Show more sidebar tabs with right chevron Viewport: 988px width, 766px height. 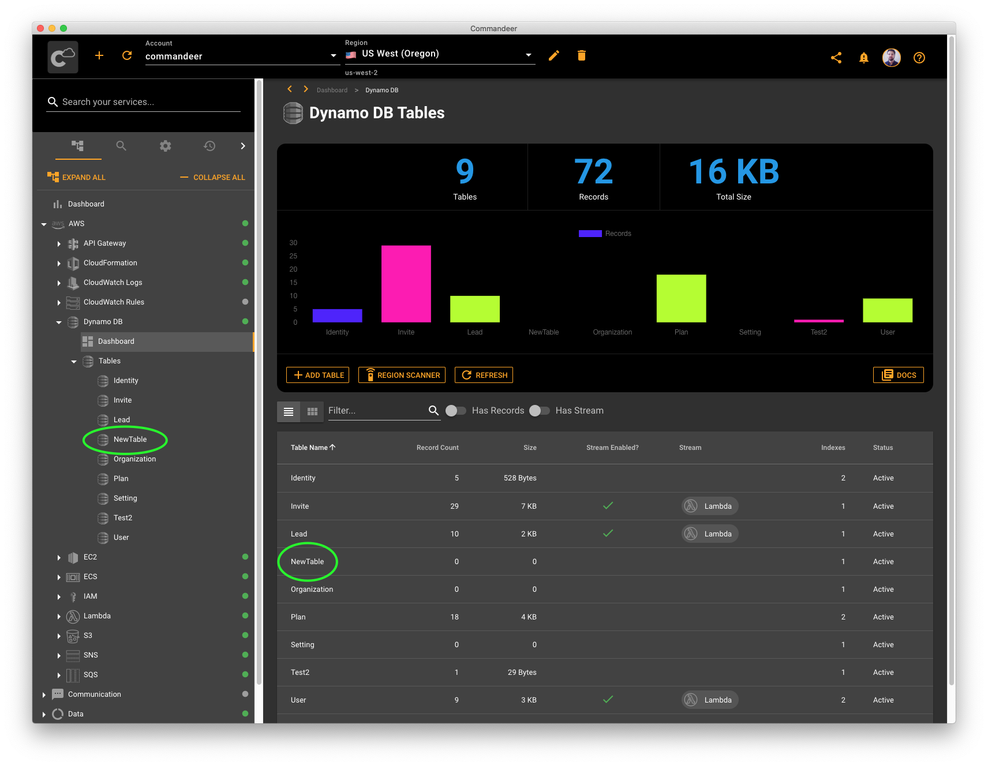[243, 146]
